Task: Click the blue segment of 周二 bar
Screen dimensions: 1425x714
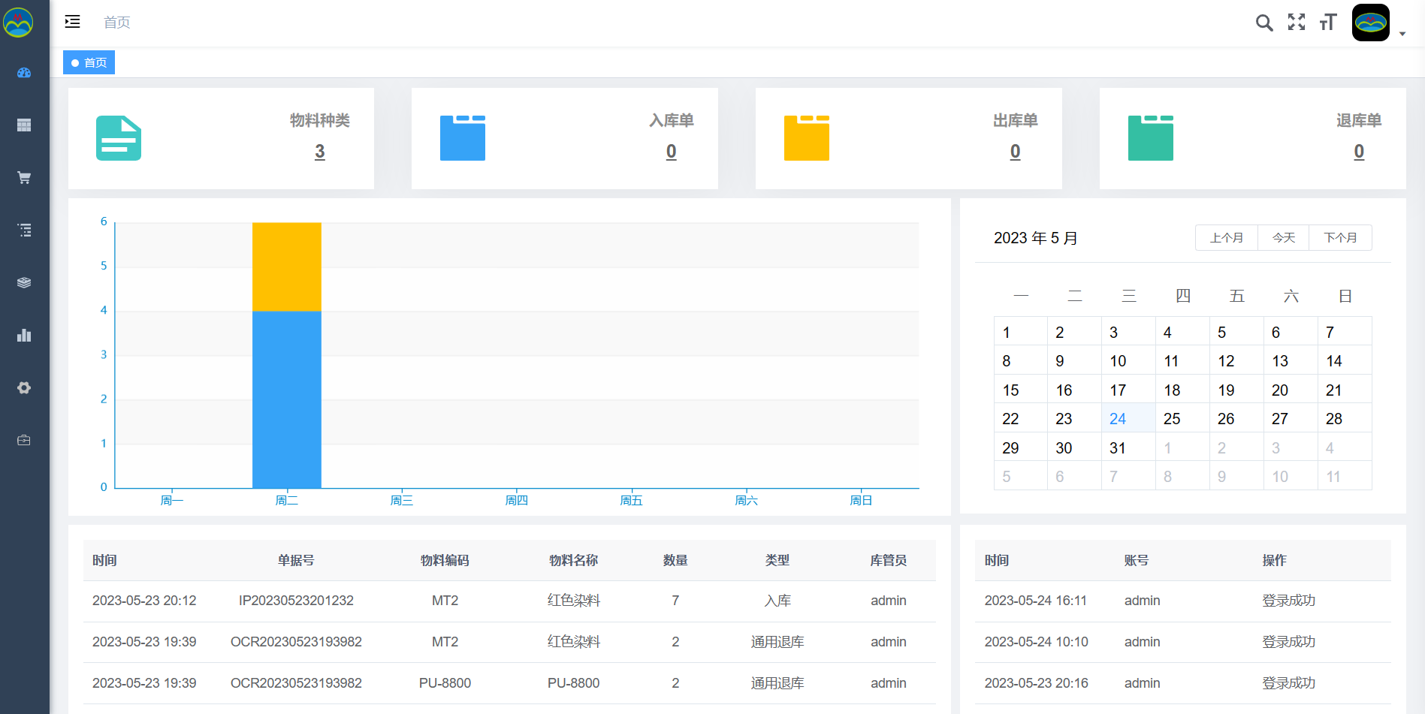Action: [287, 399]
